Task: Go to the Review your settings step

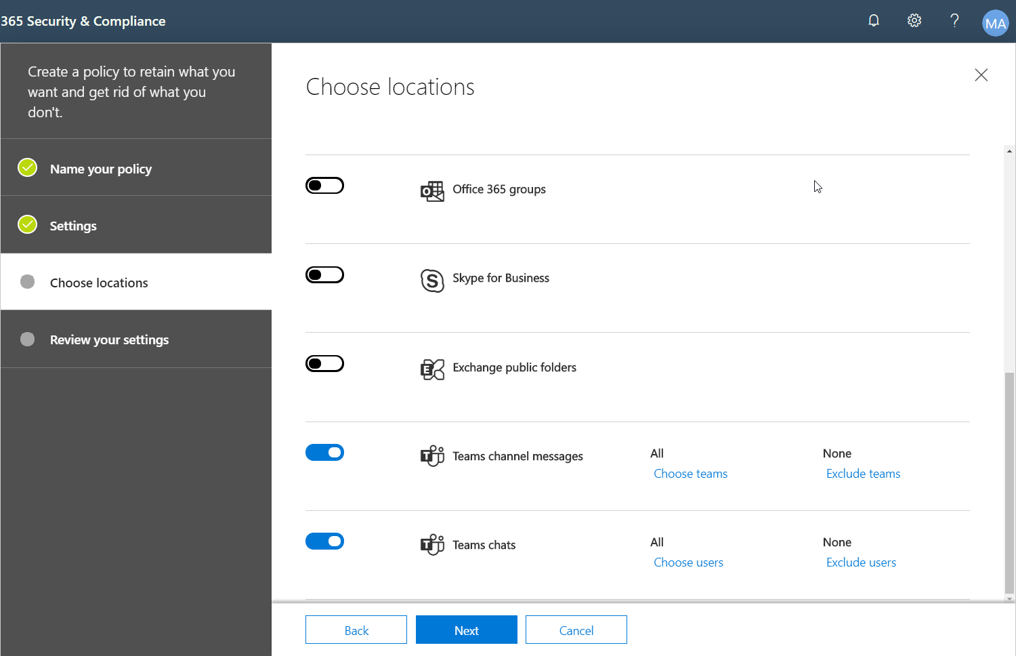Action: [136, 339]
